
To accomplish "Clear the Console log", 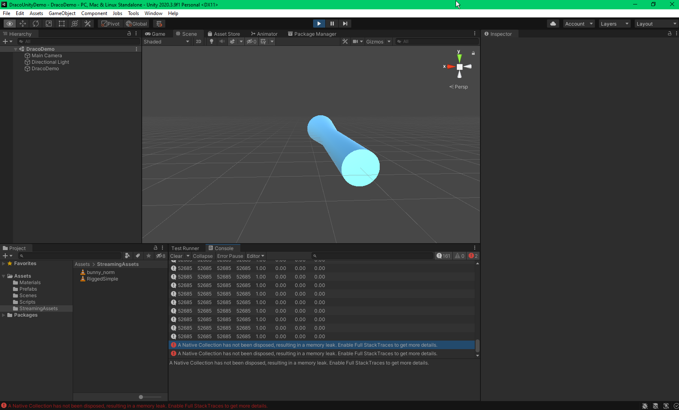I will coord(176,256).
